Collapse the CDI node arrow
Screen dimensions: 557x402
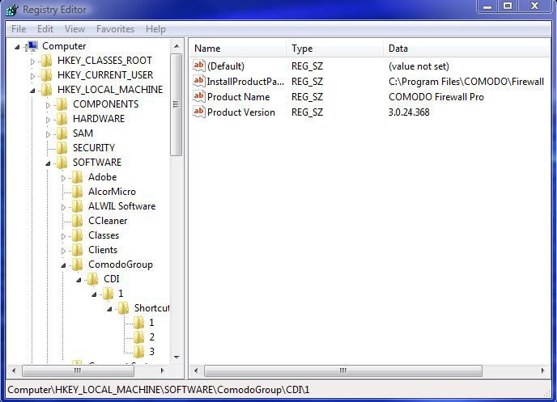(79, 280)
